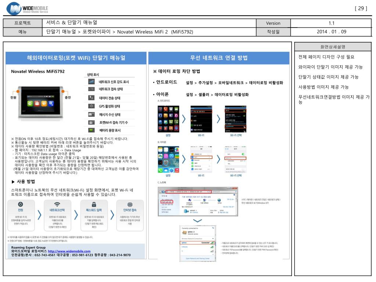
Task: Click the lock icon in the 패스워드 입력 step card
Action: pos(94,204)
